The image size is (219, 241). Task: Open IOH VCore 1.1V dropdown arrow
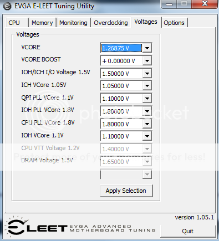point(147,136)
